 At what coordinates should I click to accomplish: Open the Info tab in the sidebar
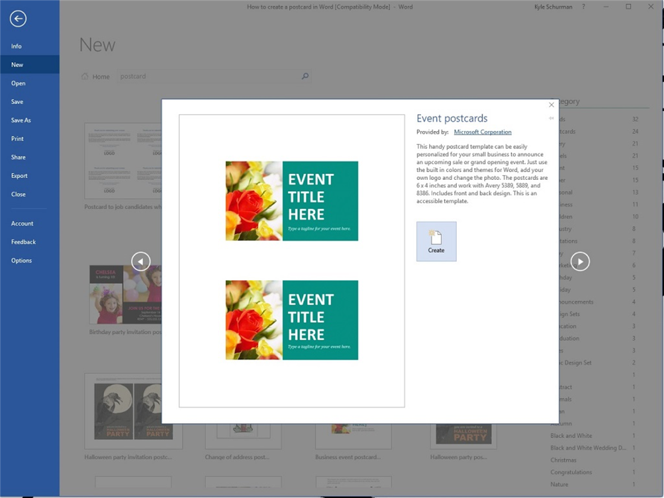coord(16,46)
